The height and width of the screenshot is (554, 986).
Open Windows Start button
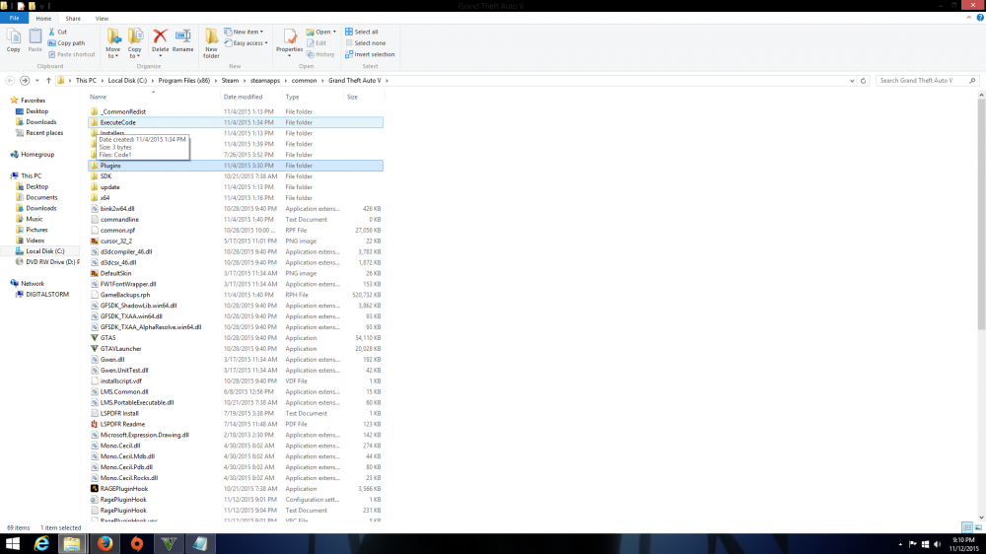tap(13, 543)
